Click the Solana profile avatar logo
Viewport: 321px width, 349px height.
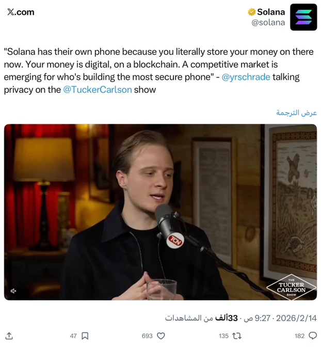(x=303, y=17)
